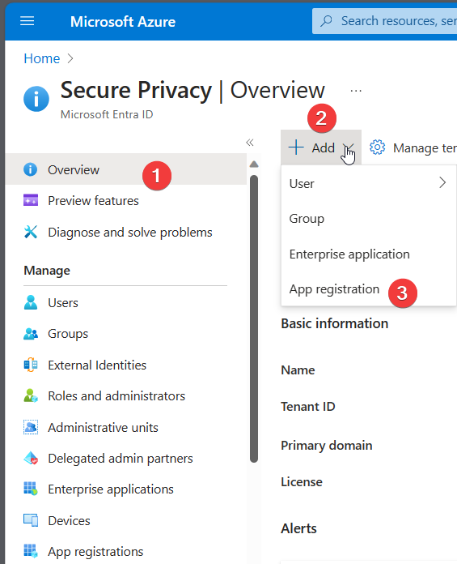457x564 pixels.
Task: Focus the Search resources input field
Action: point(384,21)
